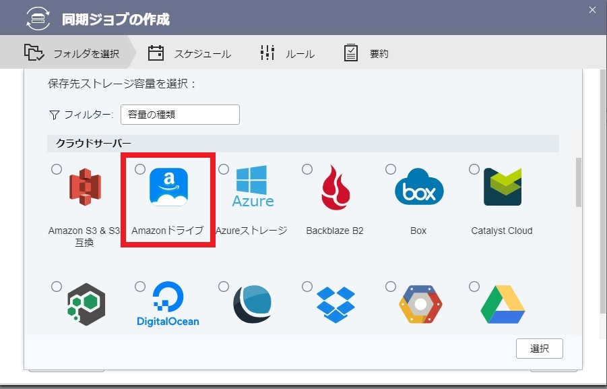Close the sync job creation dialog
The width and height of the screenshot is (607, 389).
coord(592,9)
